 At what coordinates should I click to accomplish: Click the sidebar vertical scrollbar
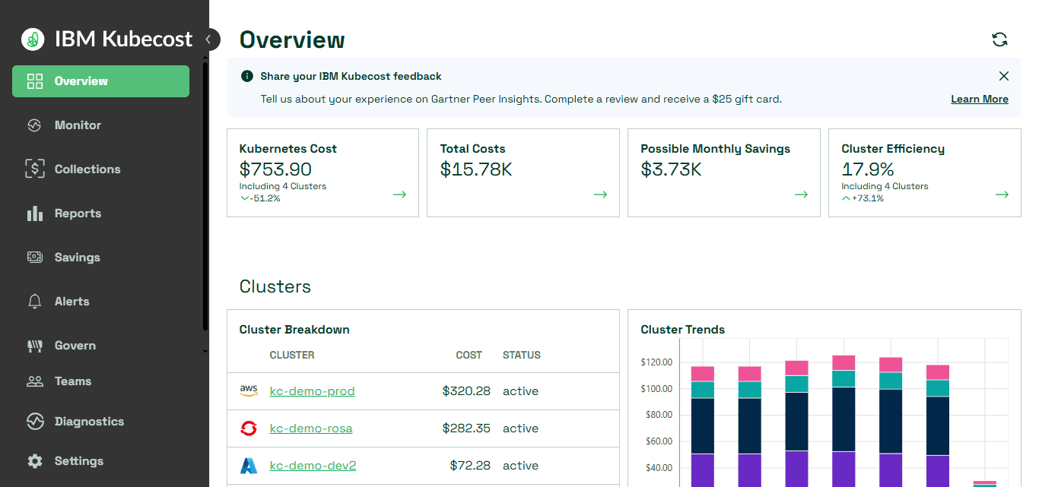[205, 196]
